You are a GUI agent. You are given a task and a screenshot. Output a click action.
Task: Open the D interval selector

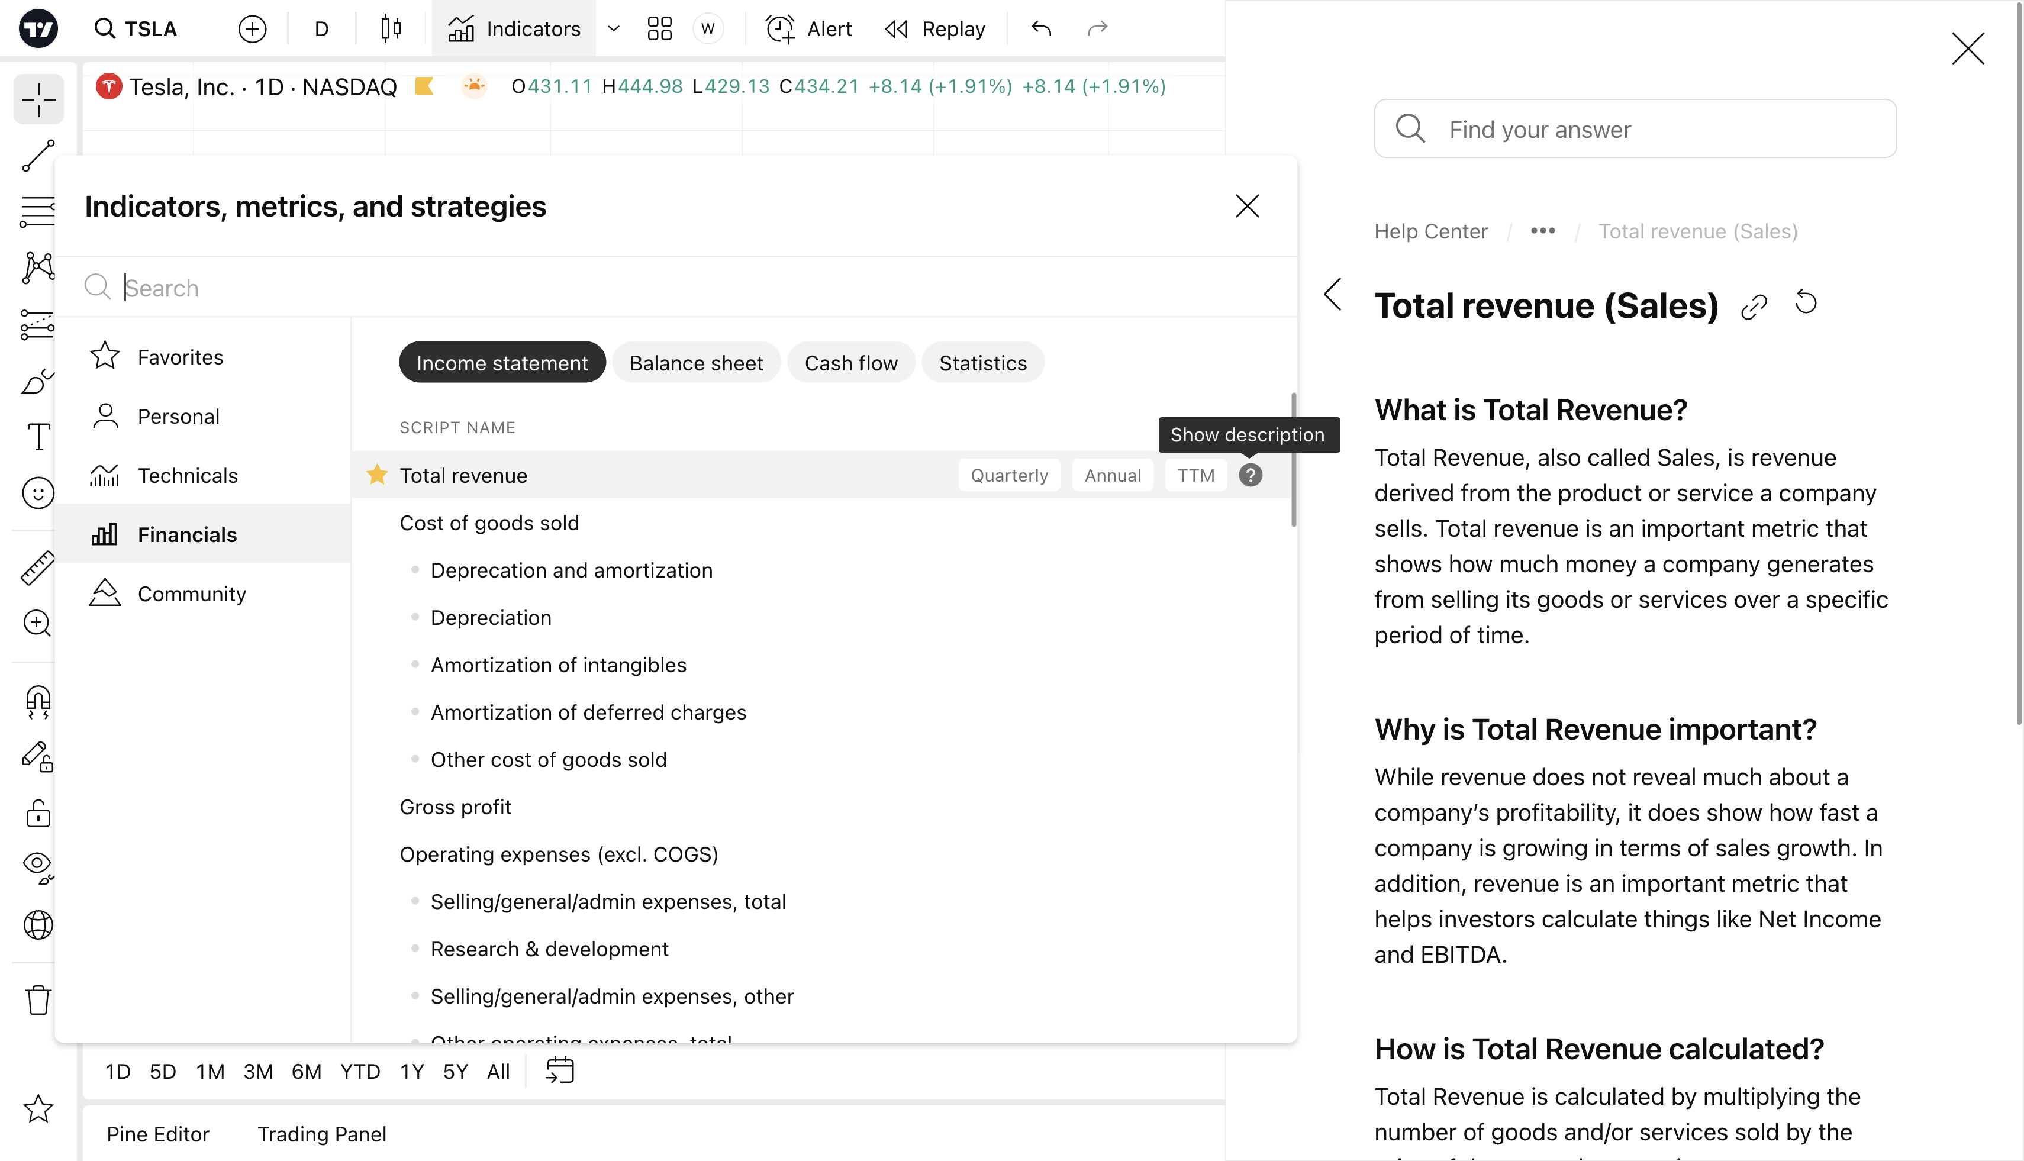tap(321, 29)
